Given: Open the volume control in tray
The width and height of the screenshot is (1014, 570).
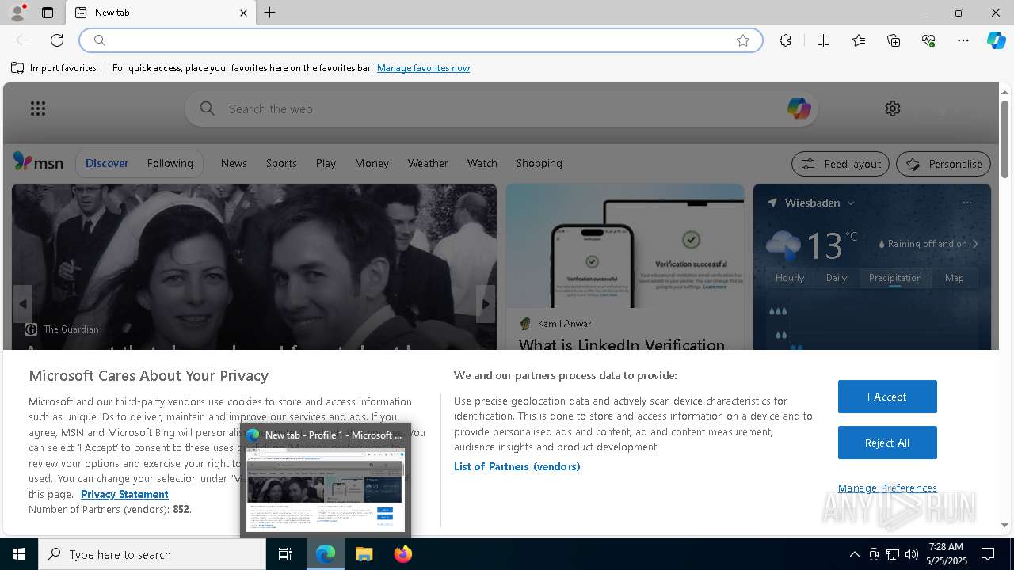Looking at the screenshot, I should (x=912, y=554).
